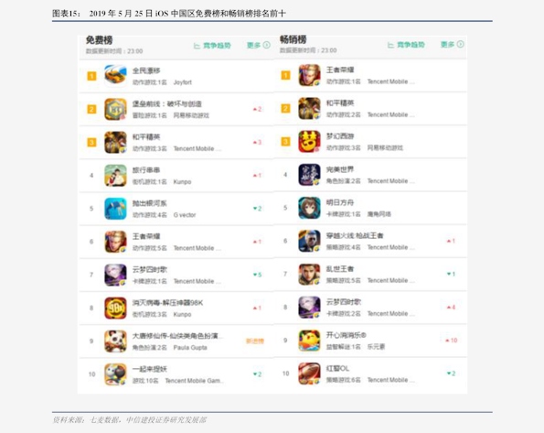Click the 梦幻西游 red app icon
Image resolution: width=544 pixels, height=433 pixels.
pos(309,142)
